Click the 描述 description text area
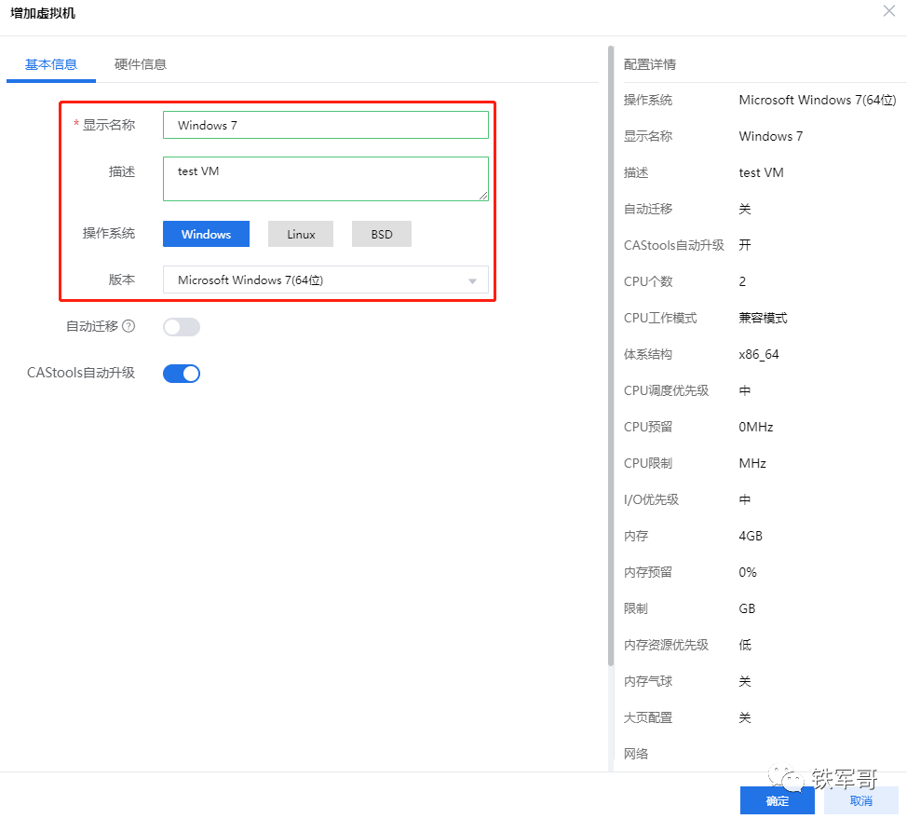907x819 pixels. (x=325, y=177)
